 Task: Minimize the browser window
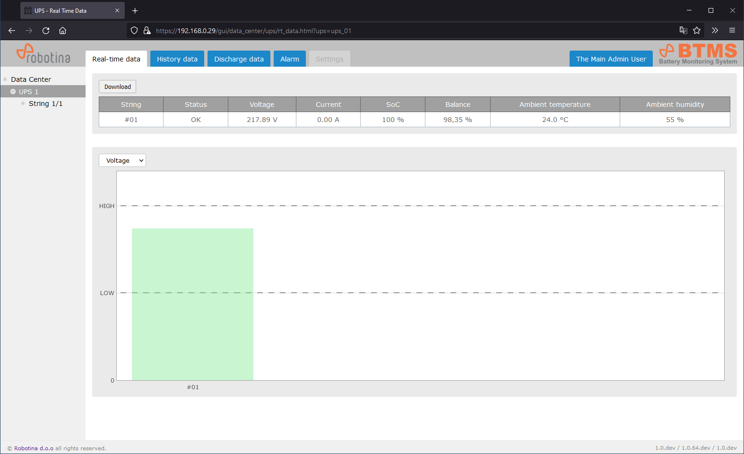(x=689, y=10)
